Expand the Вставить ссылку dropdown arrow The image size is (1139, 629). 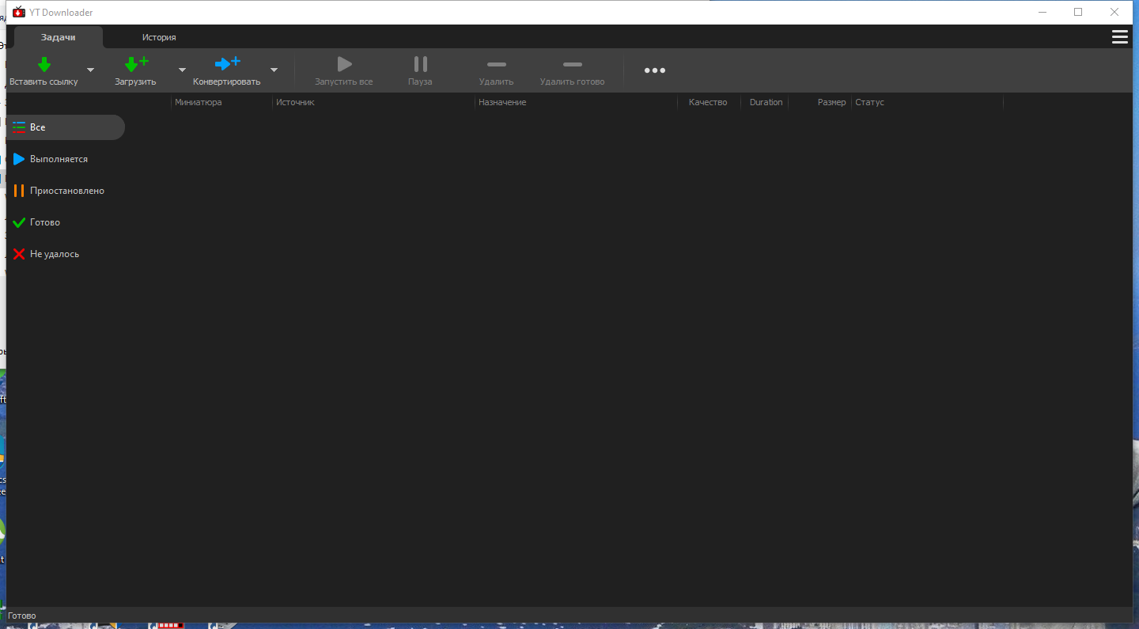tap(89, 70)
